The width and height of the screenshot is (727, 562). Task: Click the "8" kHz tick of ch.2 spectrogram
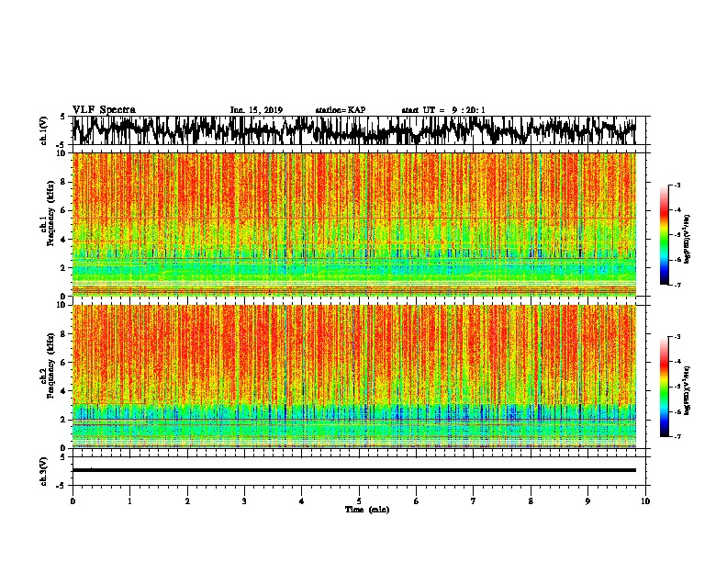[x=64, y=333]
